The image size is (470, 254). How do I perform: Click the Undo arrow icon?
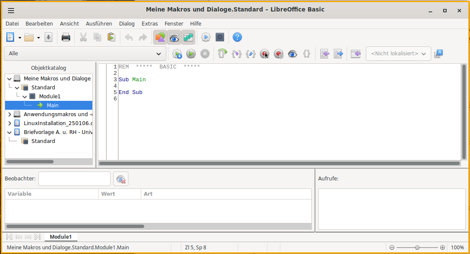tap(129, 37)
